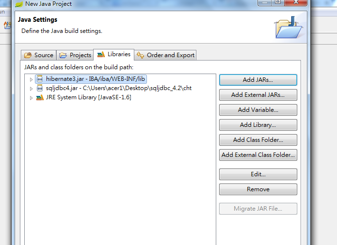Remove the selected build path entry
Image resolution: width=337 pixels, height=245 pixels.
[x=257, y=189]
